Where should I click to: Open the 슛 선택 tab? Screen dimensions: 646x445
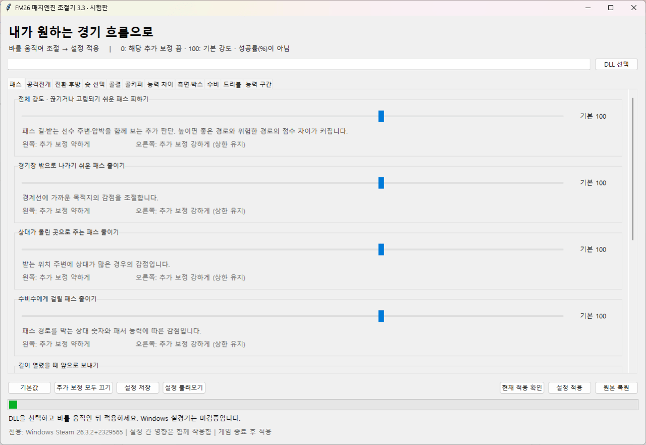pos(94,84)
